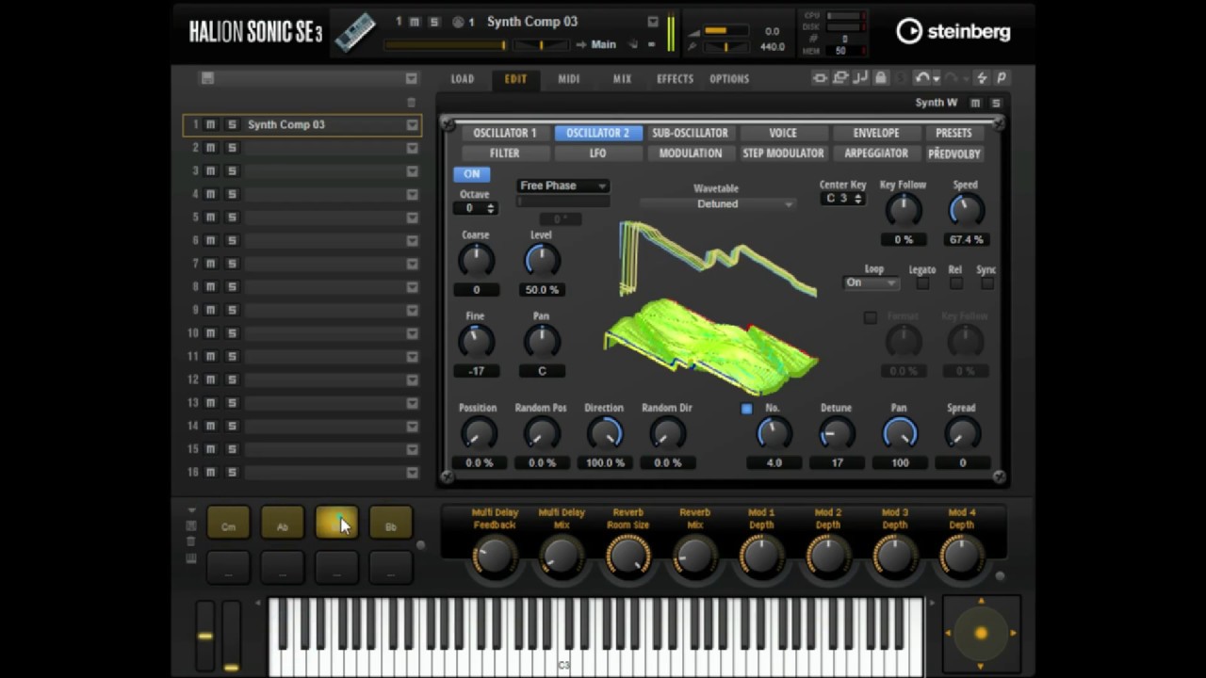
Task: Select the Synth Comp 03 slot name
Action: pos(285,124)
